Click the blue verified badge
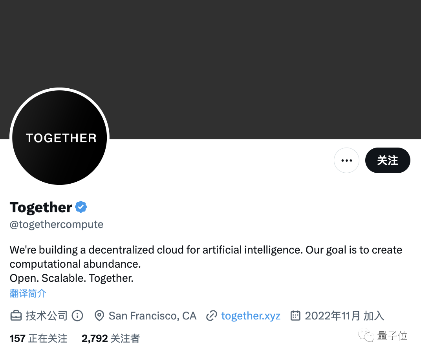421x354 pixels. click(x=81, y=207)
